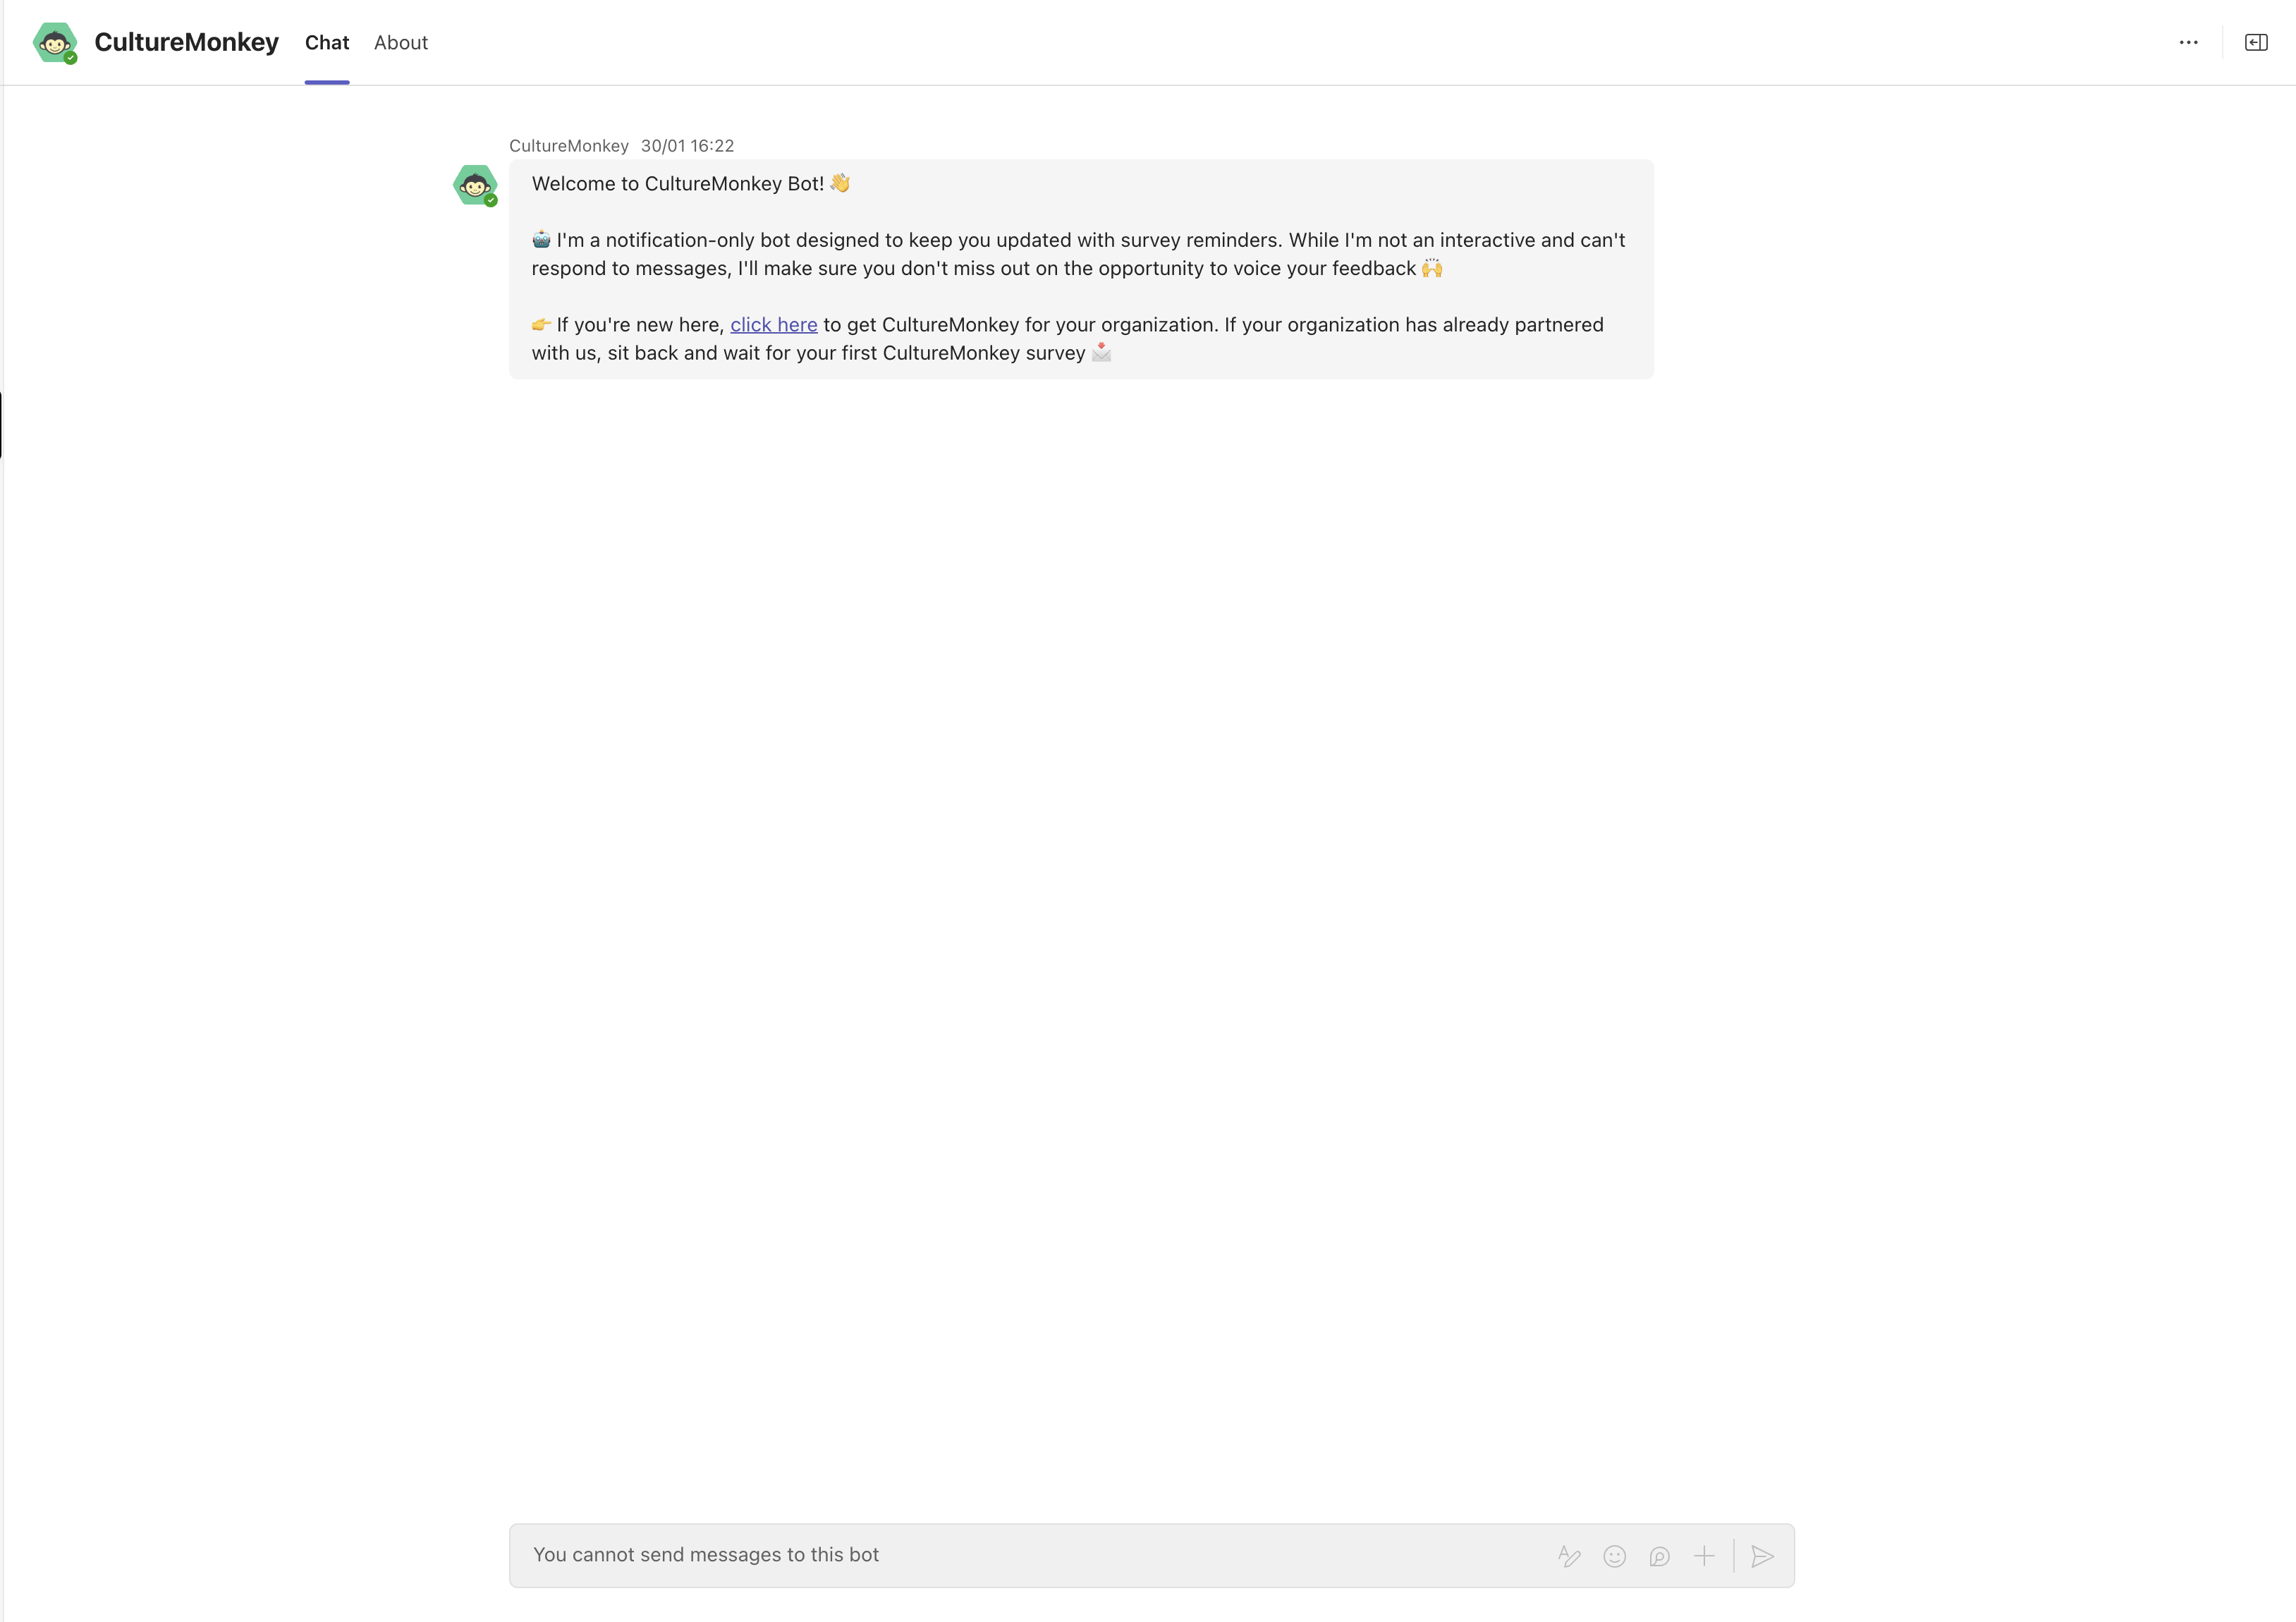Screen dimensions: 2296x1622
Task: Click the 30/01 16:22 message timestamp
Action: click(688, 146)
